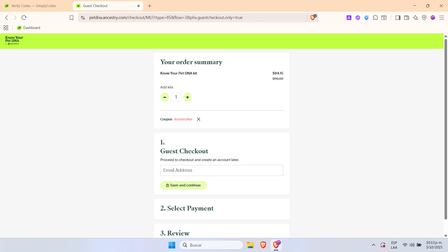Open the Brave Wallet
Viewport: 448px width, 252px height.
coord(406,18)
